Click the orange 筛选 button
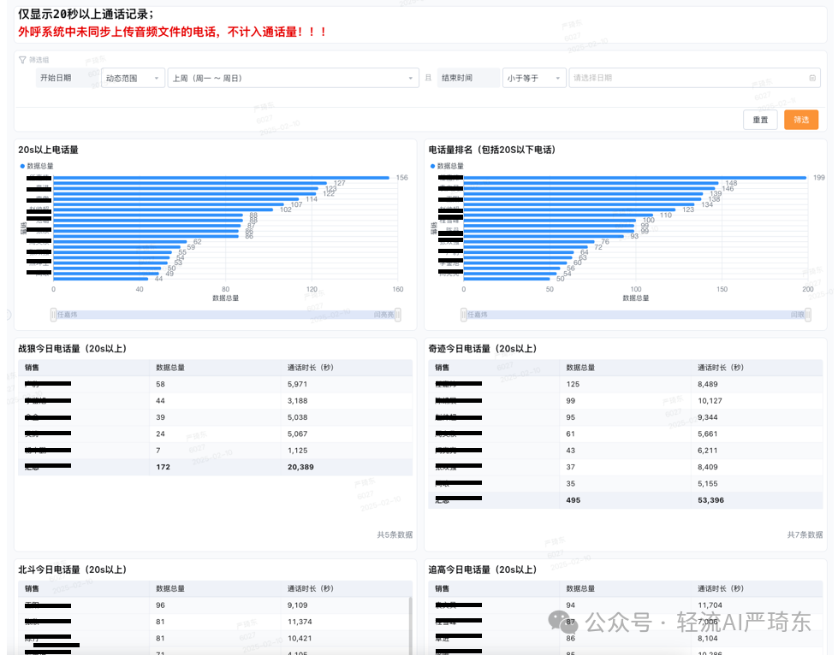 (x=801, y=120)
